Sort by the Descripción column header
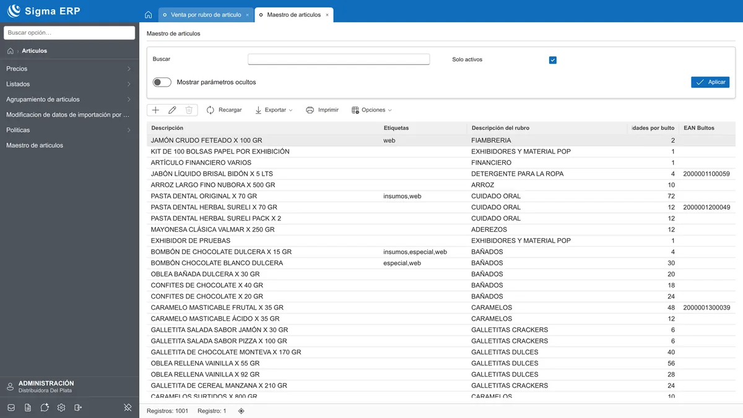The height and width of the screenshot is (418, 743). (x=167, y=128)
